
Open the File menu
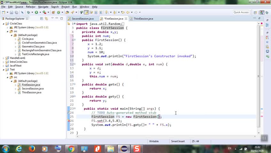(3, 7)
